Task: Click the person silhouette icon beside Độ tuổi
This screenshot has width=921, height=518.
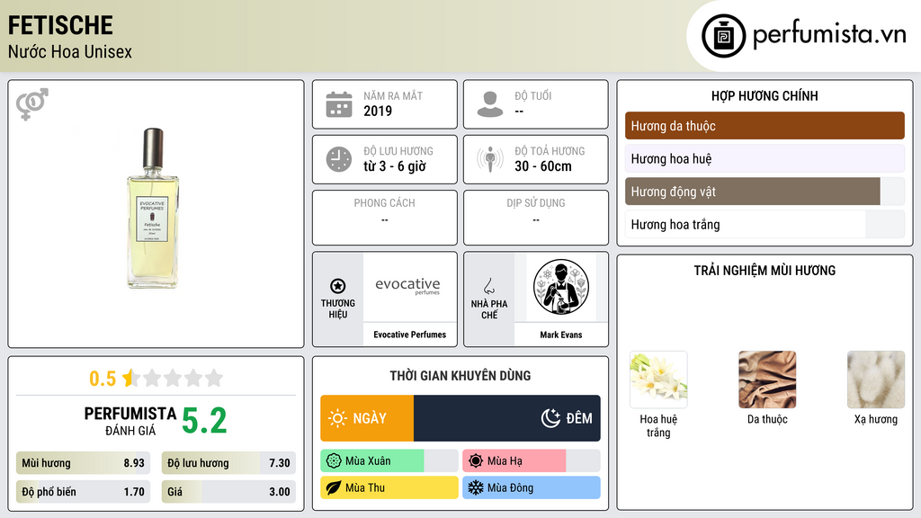Action: (x=490, y=104)
